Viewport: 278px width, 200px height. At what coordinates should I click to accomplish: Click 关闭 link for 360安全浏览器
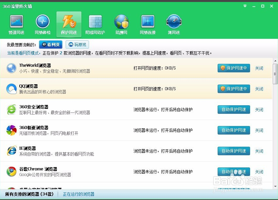(259, 110)
